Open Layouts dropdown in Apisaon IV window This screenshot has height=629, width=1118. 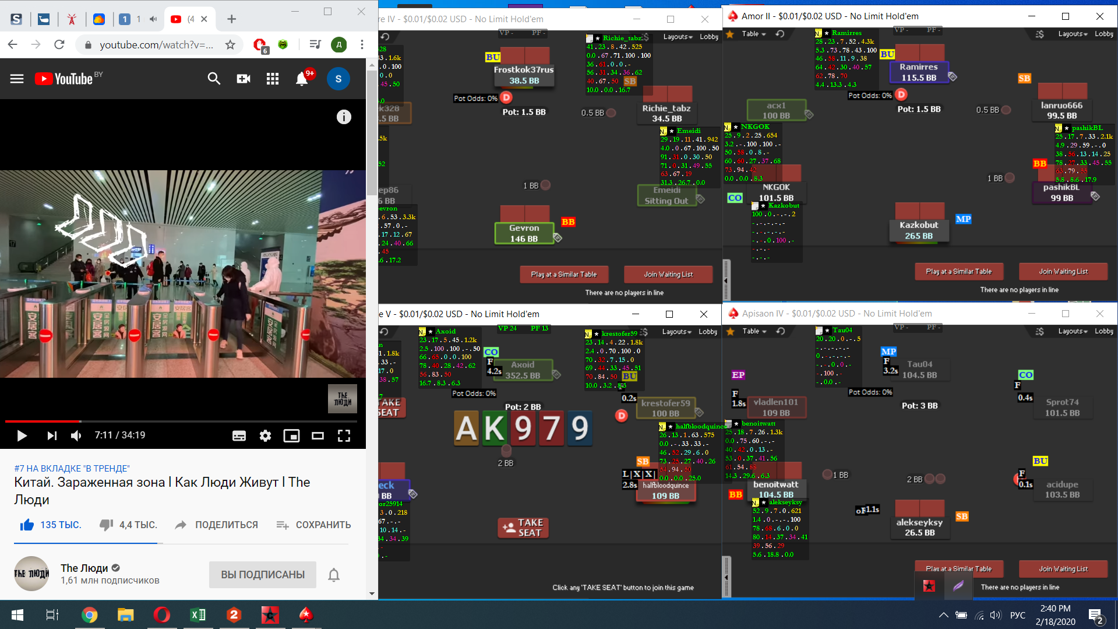coord(1073,331)
